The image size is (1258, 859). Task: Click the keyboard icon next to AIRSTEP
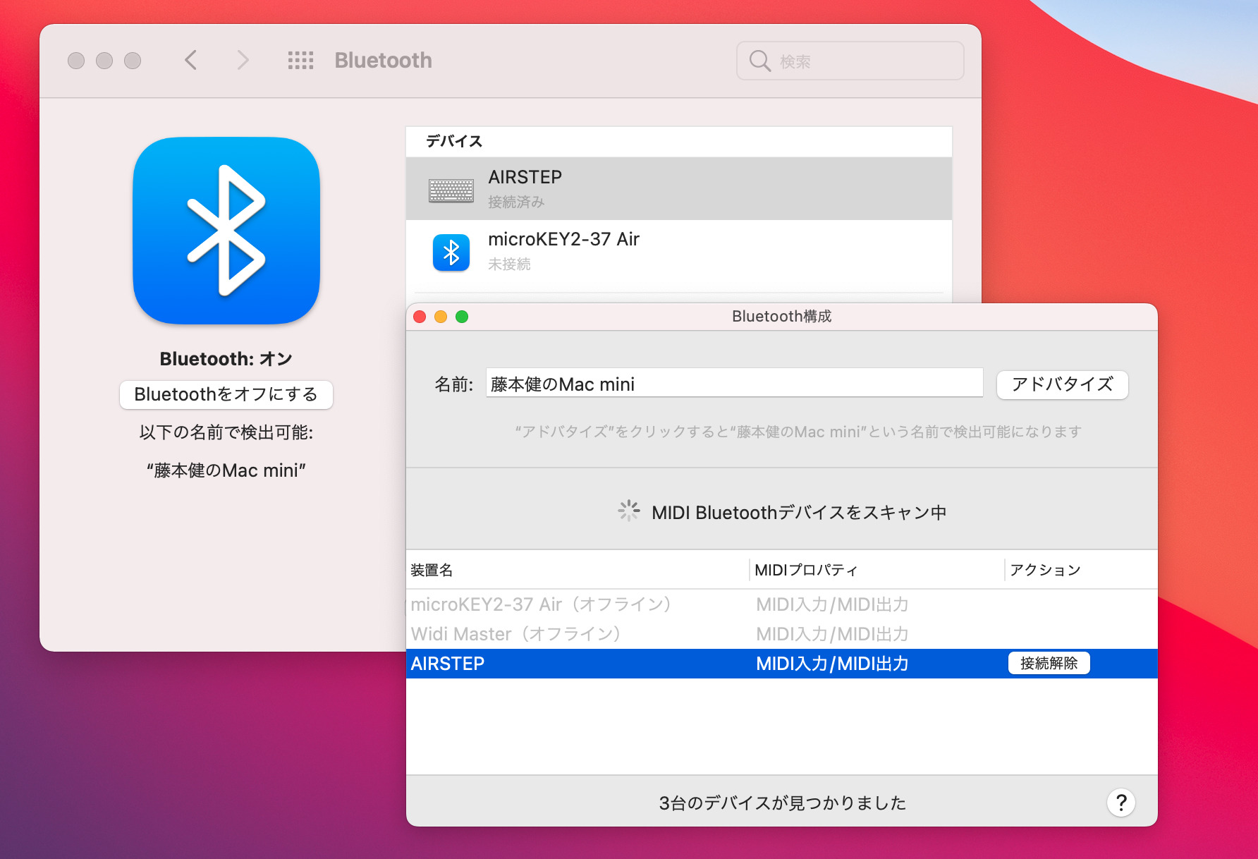pos(451,190)
